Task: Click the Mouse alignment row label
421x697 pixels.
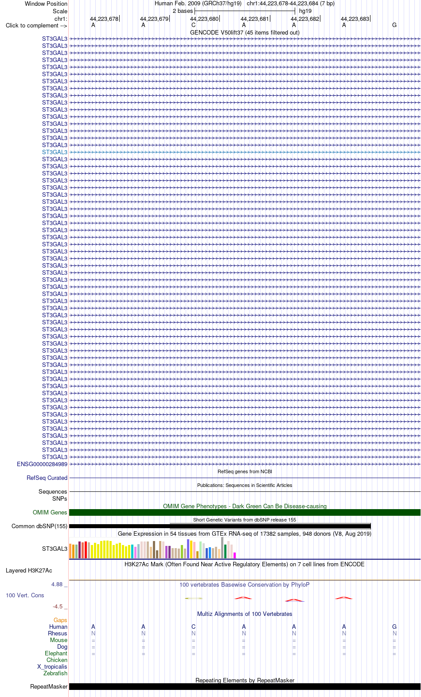Action: coord(58,640)
